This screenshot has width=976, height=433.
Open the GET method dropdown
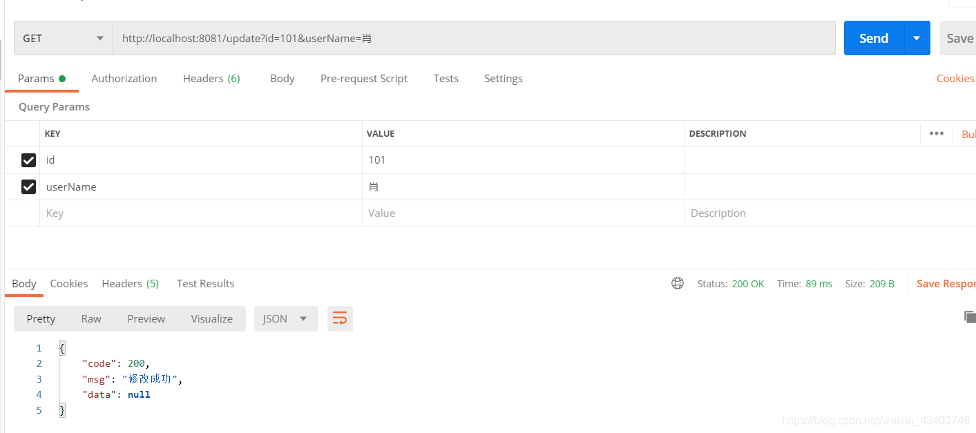click(x=64, y=38)
